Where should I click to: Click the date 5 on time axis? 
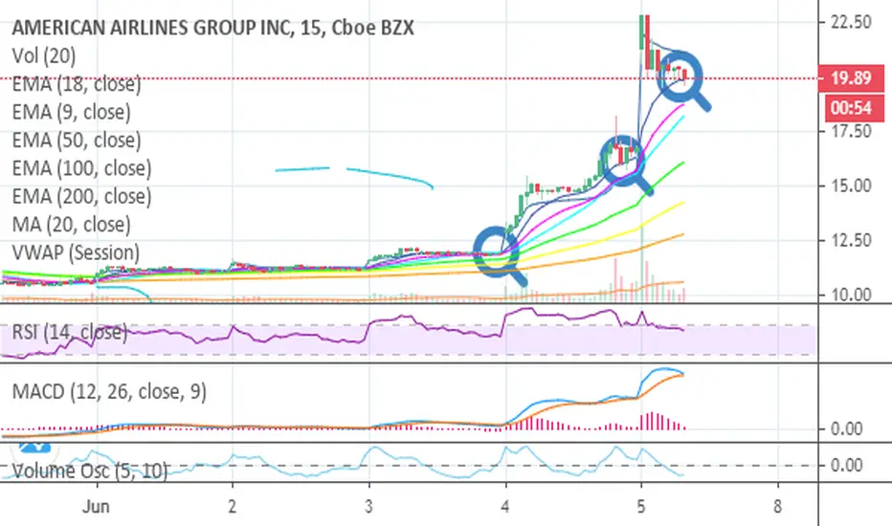(641, 507)
